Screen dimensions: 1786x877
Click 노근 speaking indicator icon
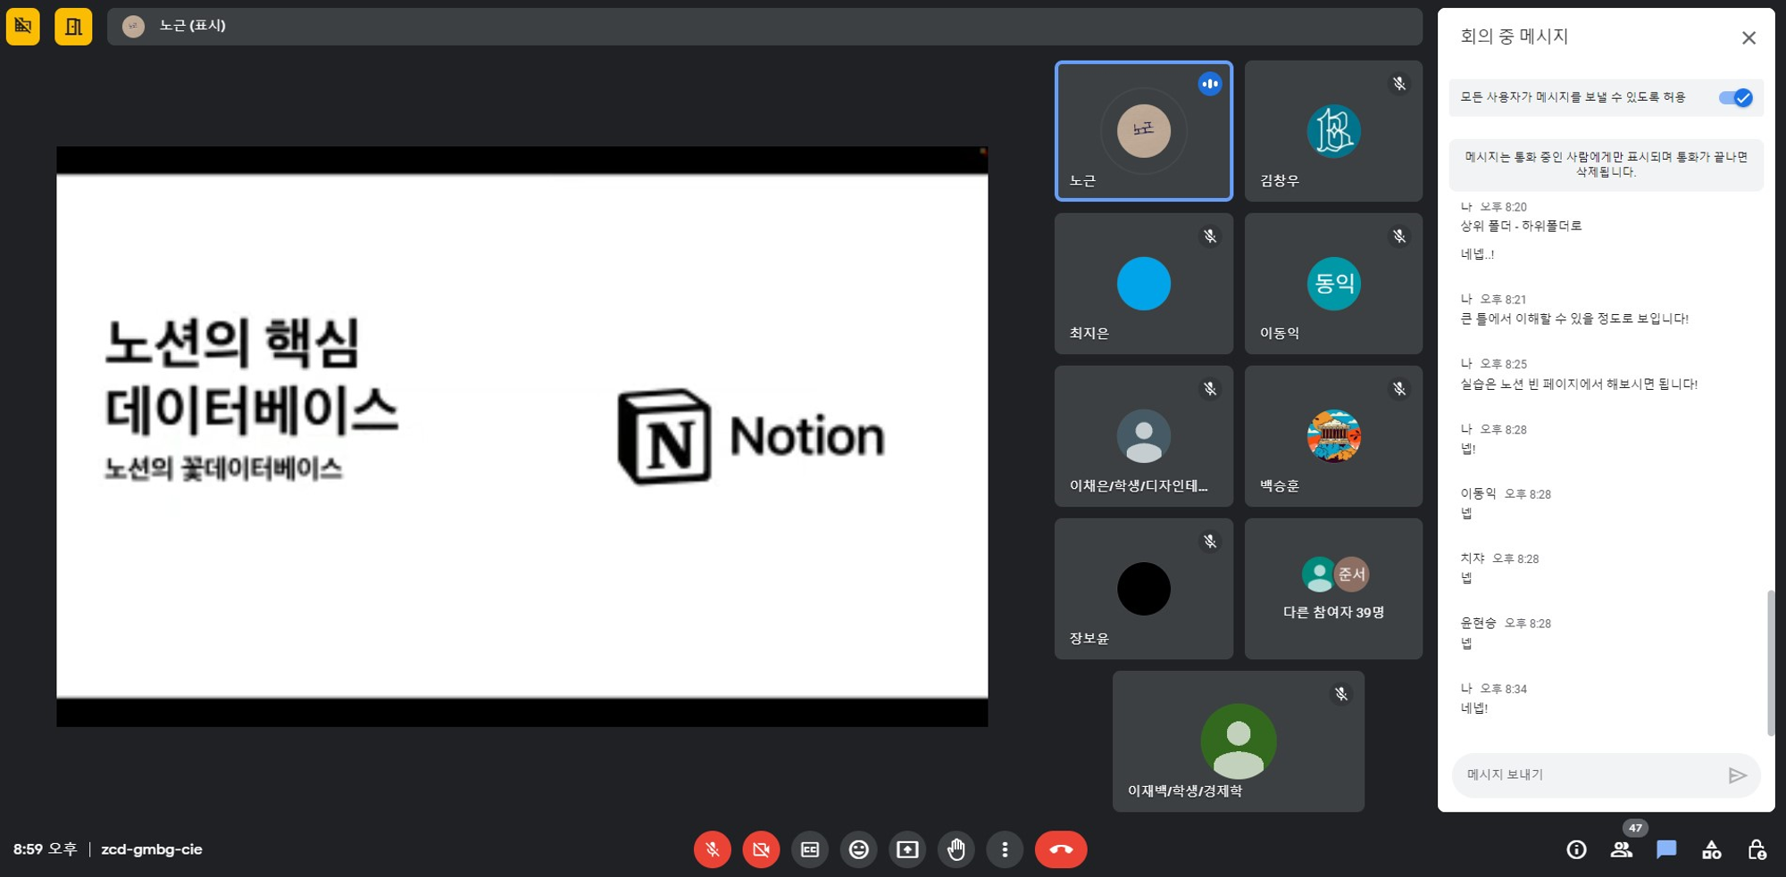(1210, 84)
